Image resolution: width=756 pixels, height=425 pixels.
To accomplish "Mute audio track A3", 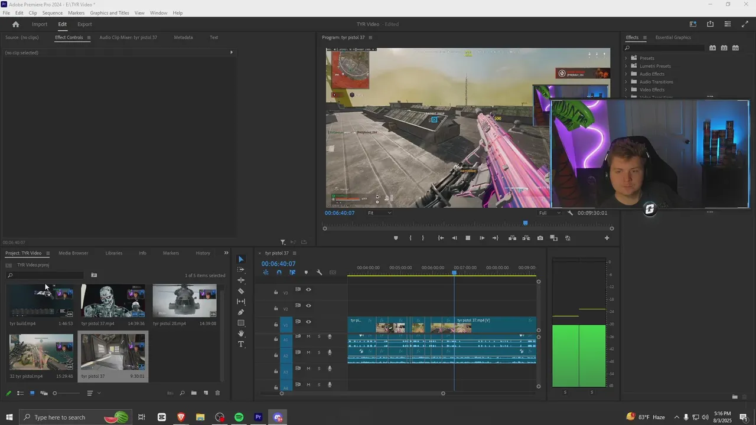I will coord(308,368).
